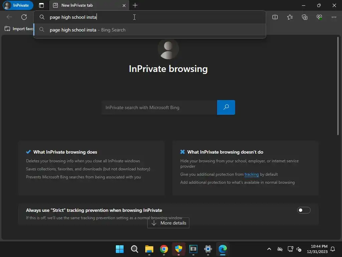Open the tracking hyperlink
This screenshot has height=257, width=342.
point(251,174)
